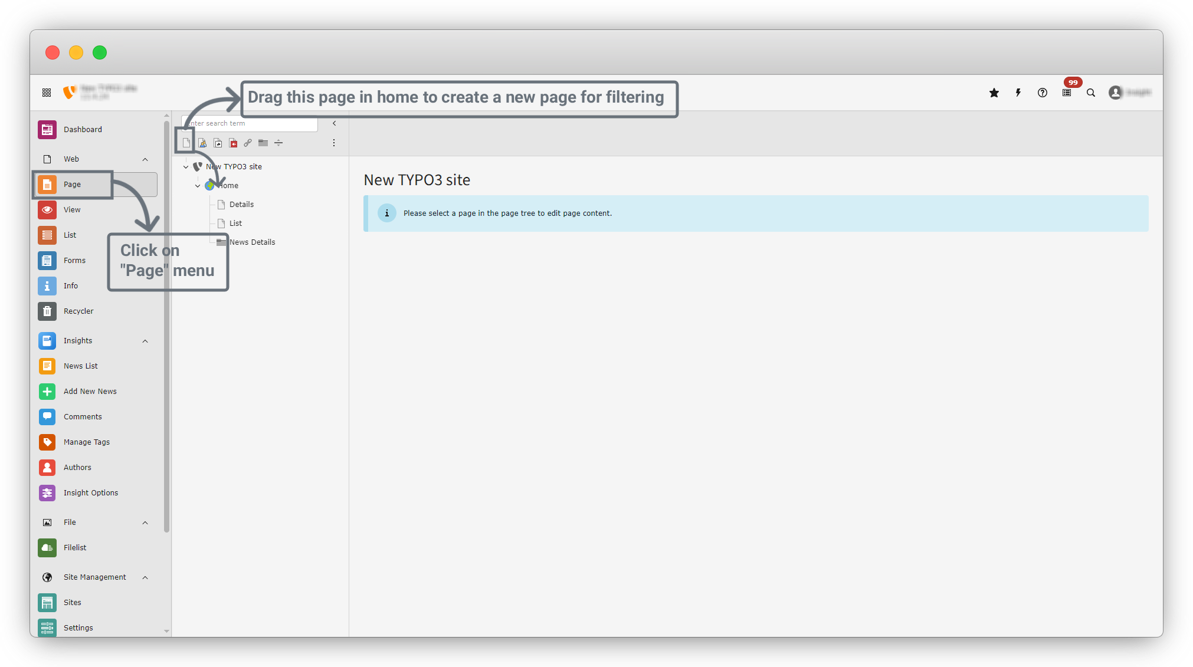Click the search magnifier in top bar
The image size is (1193, 667).
[x=1091, y=93]
